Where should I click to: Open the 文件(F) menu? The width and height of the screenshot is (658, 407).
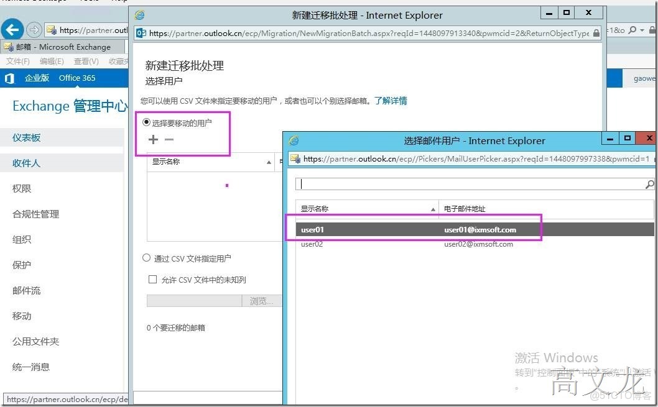click(17, 61)
